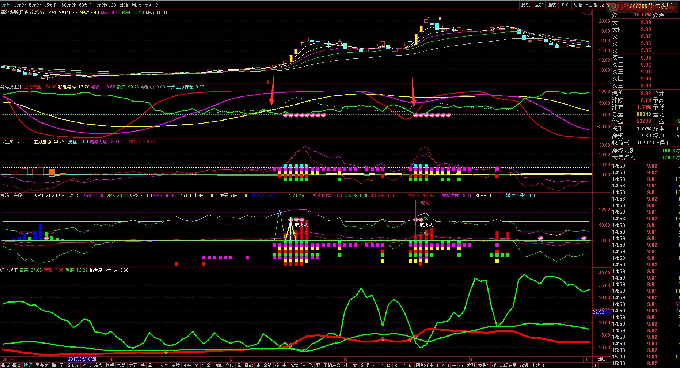This screenshot has width=680, height=368.
Task: Click the 22.92 value marker on right axis
Action: 601,312
